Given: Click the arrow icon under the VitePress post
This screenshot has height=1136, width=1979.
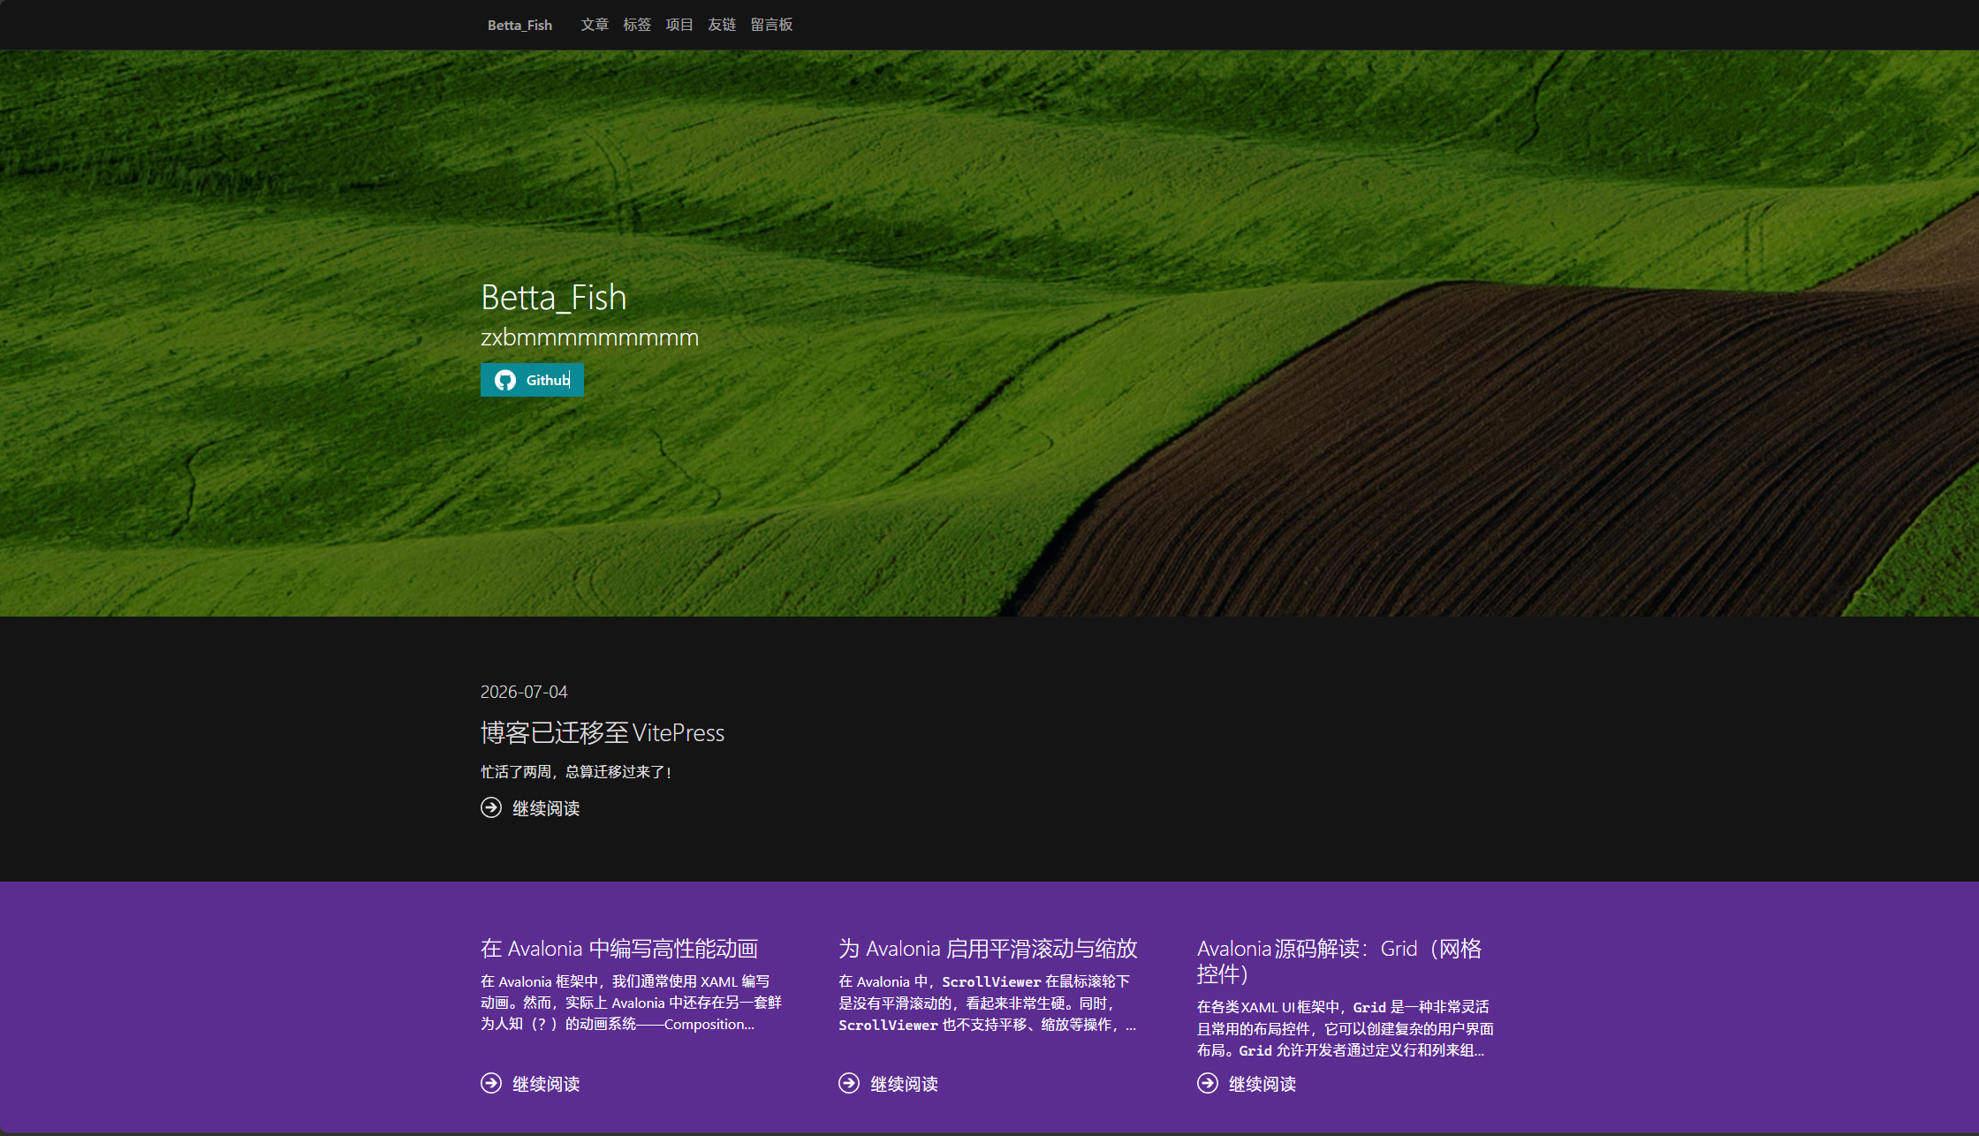Looking at the screenshot, I should click(x=491, y=807).
